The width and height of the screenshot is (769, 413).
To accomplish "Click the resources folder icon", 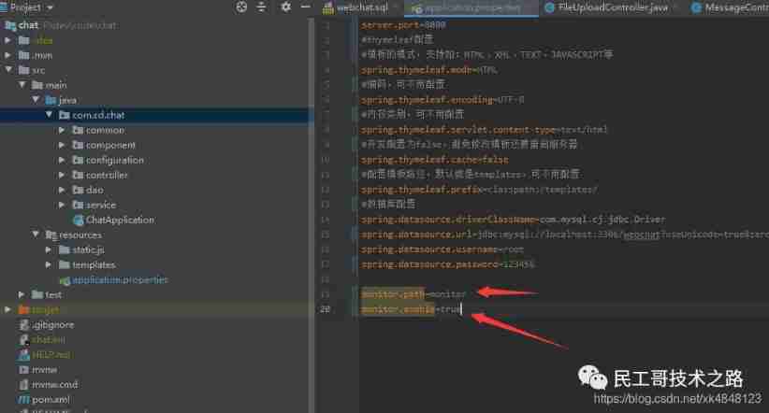I will click(x=51, y=235).
